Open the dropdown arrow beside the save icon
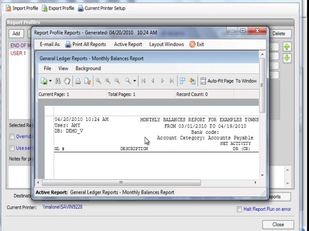The height and width of the screenshot is (231, 309). [x=50, y=81]
